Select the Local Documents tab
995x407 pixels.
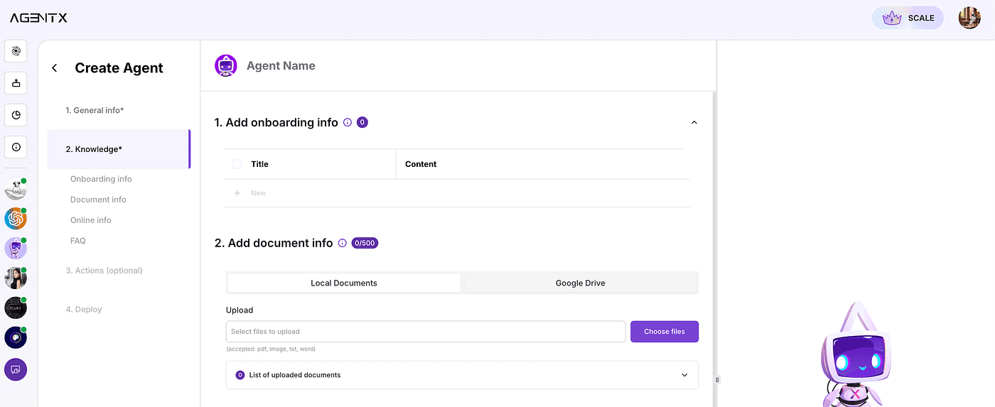[x=344, y=283]
